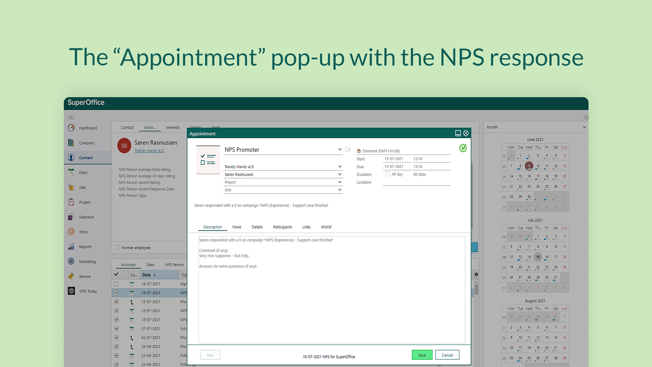Screen dimensions: 652x367
Task: Collapse the right calendar panel icon
Action: [586, 118]
